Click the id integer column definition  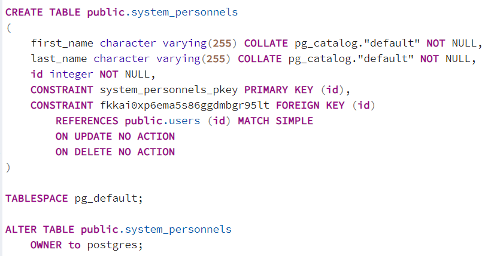93,75
